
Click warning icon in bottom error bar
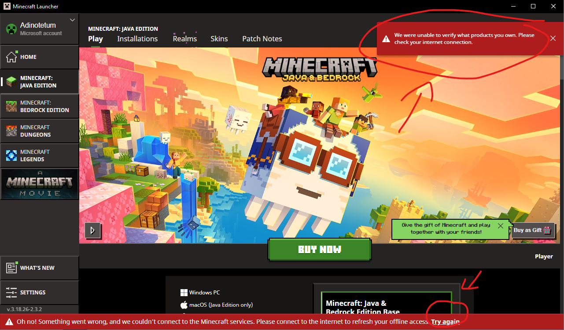coord(9,322)
